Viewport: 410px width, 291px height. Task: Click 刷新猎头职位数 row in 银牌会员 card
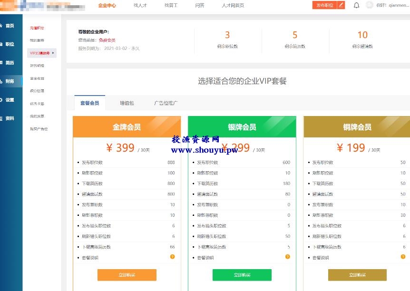point(242,236)
